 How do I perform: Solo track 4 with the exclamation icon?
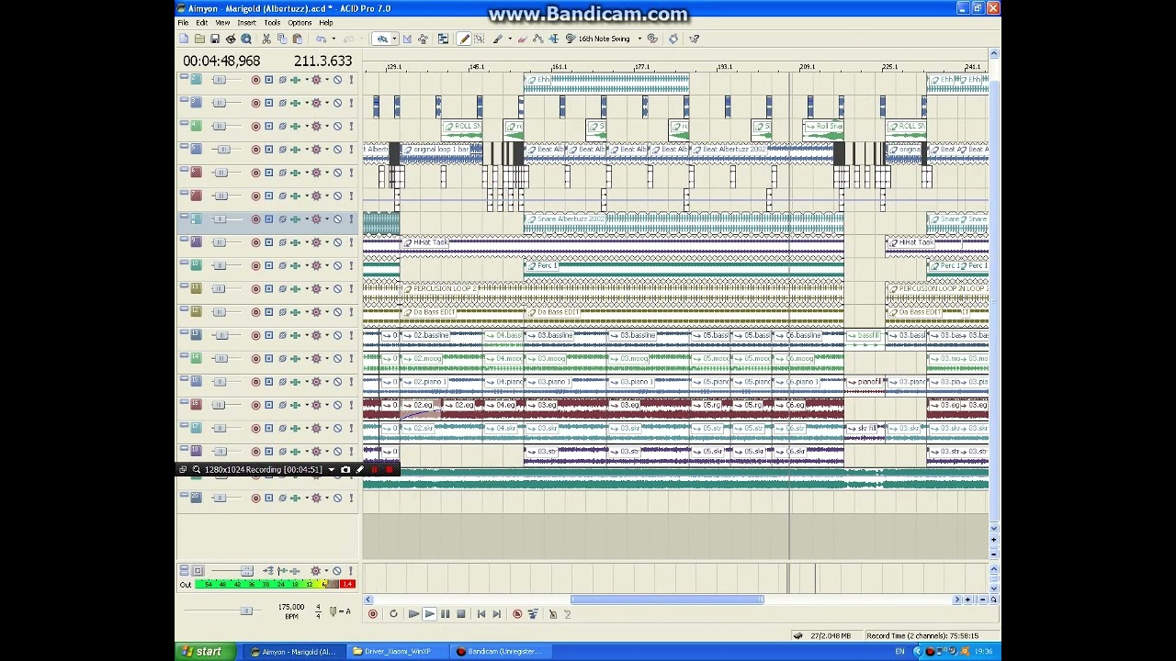coord(350,126)
